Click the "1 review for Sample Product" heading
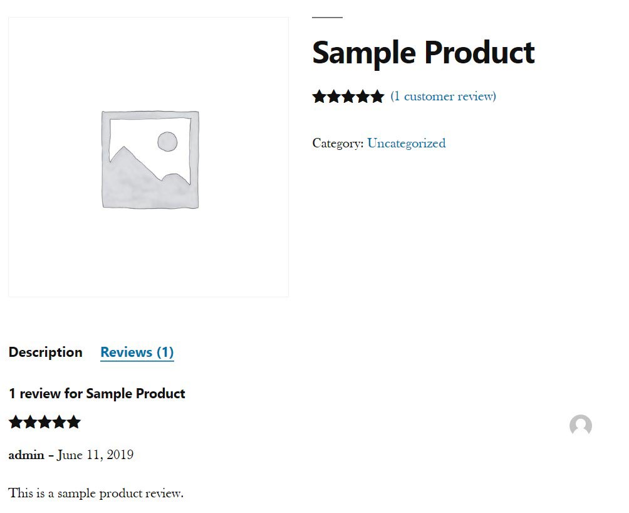The width and height of the screenshot is (629, 513). point(97,394)
